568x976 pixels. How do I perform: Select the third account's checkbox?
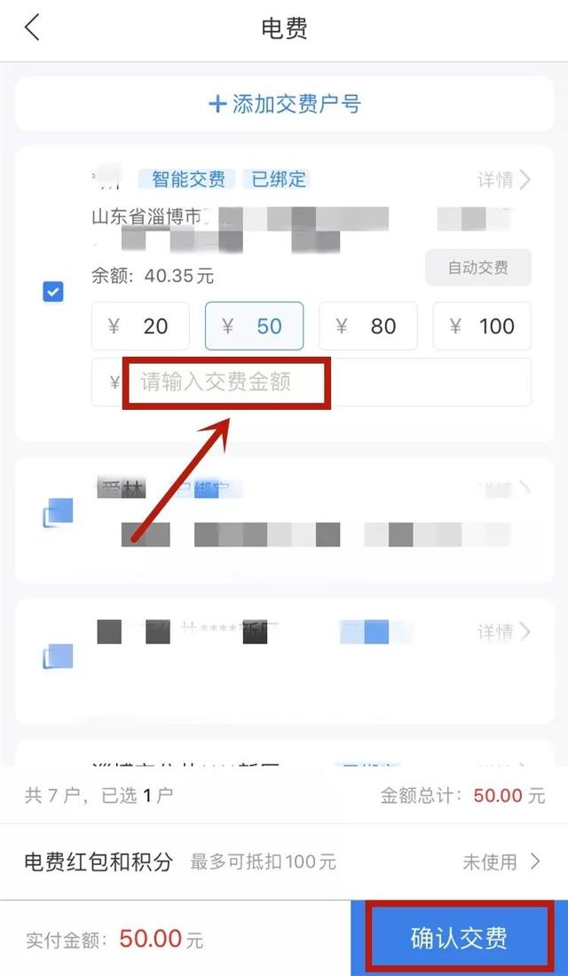(58, 656)
